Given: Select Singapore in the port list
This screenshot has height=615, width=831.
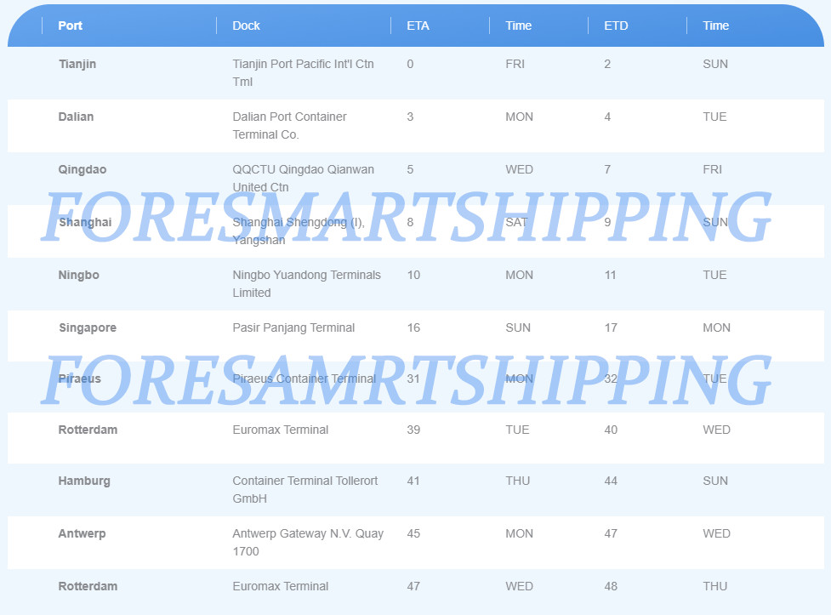Looking at the screenshot, I should 88,327.
